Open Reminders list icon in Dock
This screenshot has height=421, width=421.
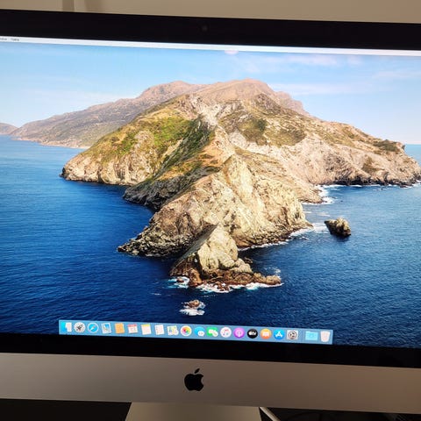[160, 330]
